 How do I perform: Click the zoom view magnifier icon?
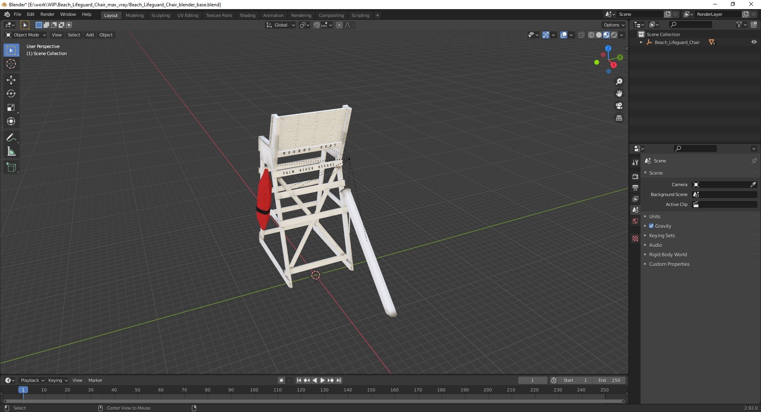(x=619, y=82)
